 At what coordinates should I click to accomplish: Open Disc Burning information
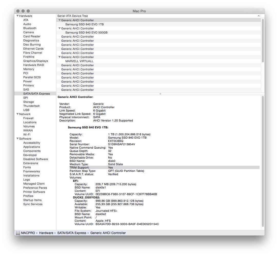click(x=32, y=44)
